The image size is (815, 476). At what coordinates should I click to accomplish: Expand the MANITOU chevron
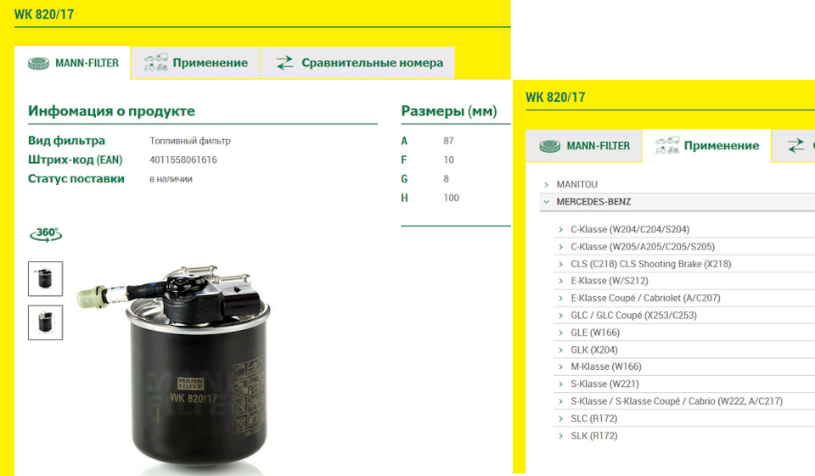pyautogui.click(x=546, y=184)
